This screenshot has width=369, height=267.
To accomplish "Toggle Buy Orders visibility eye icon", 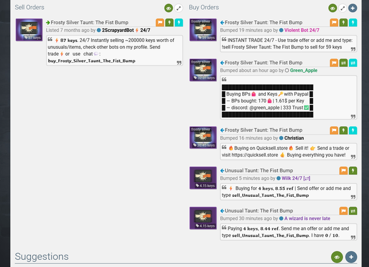I will coord(333,8).
